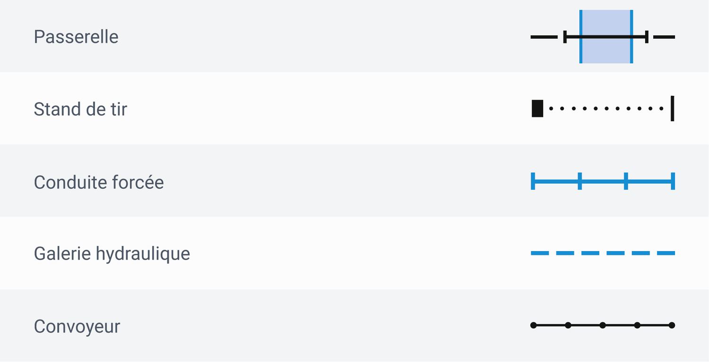
Task: Choose the Conduite forcée label
Action: [x=99, y=182]
